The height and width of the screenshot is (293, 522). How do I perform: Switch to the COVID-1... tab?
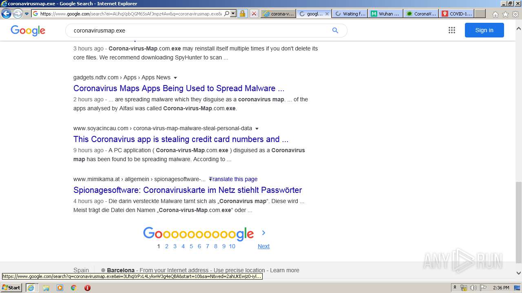click(x=457, y=13)
